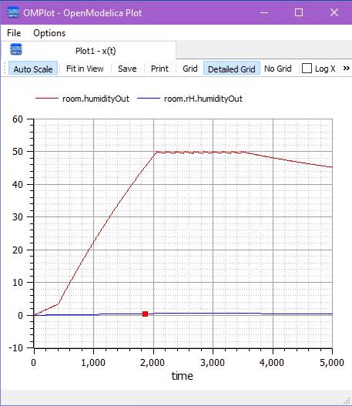Select the Plot1 - x(t) tab
The width and height of the screenshot is (352, 406).
(x=89, y=50)
